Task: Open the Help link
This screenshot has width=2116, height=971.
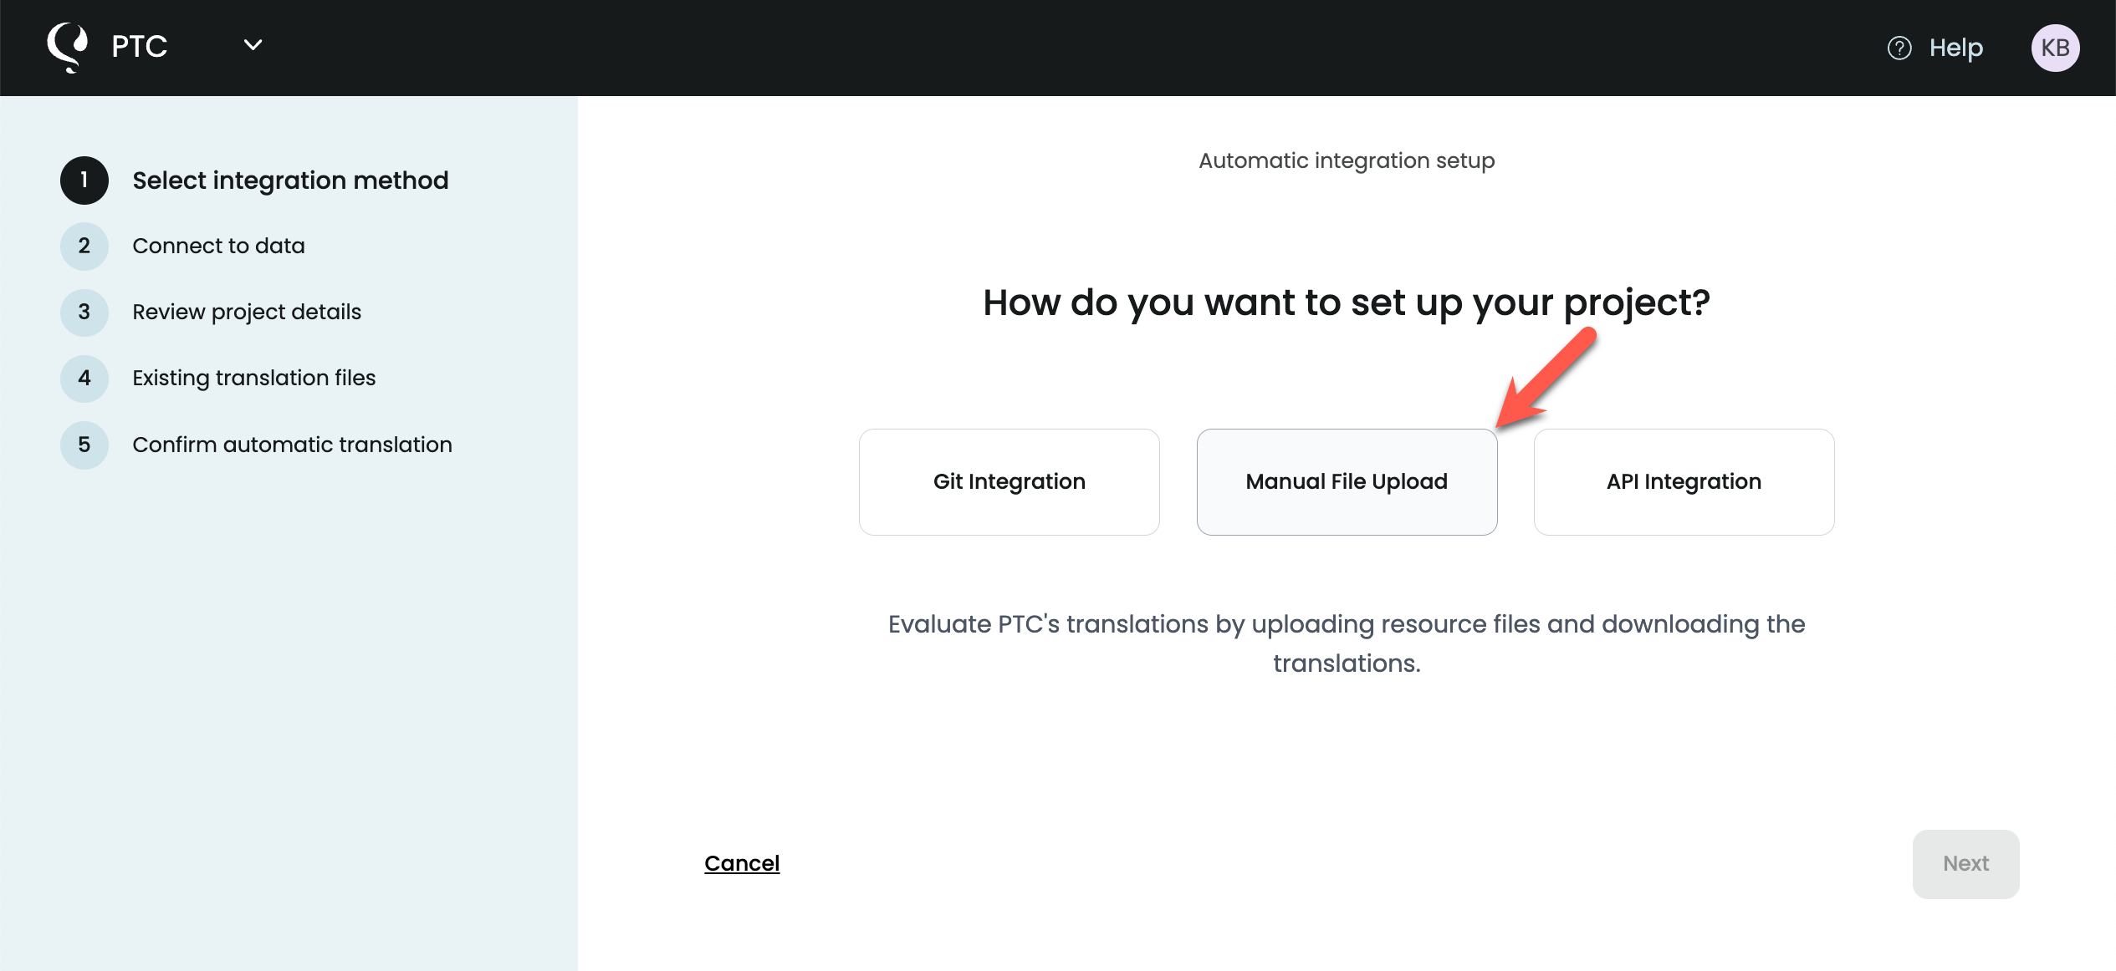Action: click(1955, 48)
